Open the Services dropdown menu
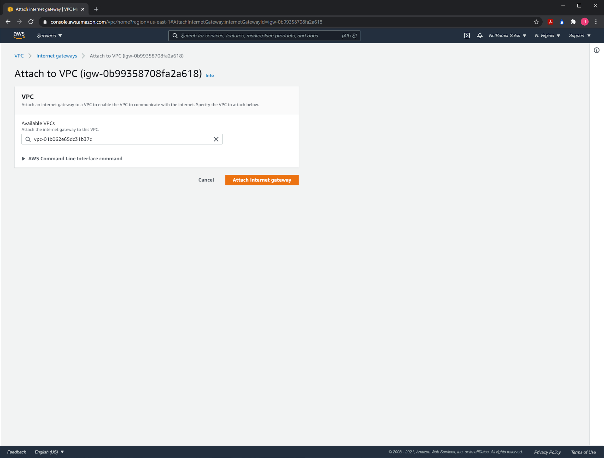The width and height of the screenshot is (604, 458). click(x=50, y=36)
